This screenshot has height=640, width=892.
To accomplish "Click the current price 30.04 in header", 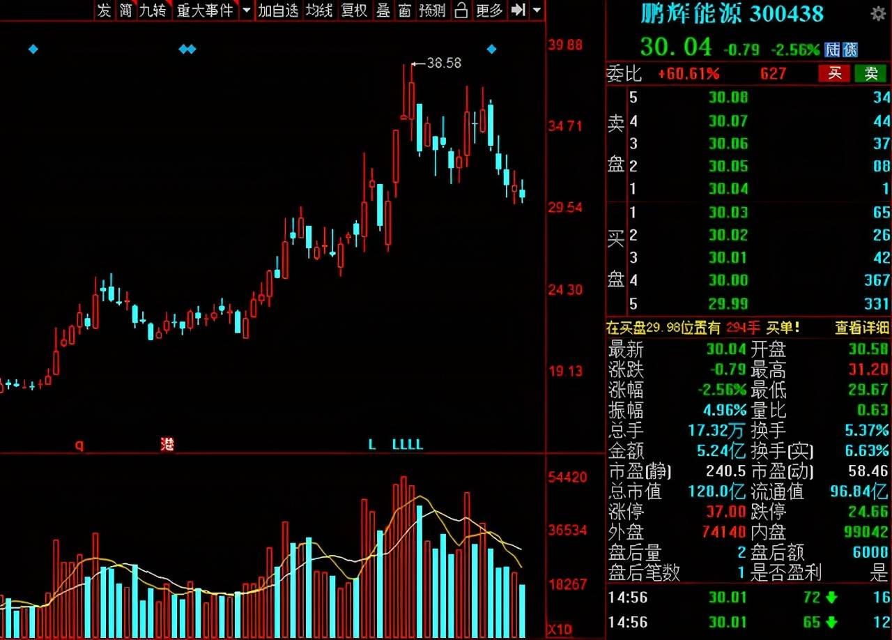I will [x=676, y=47].
